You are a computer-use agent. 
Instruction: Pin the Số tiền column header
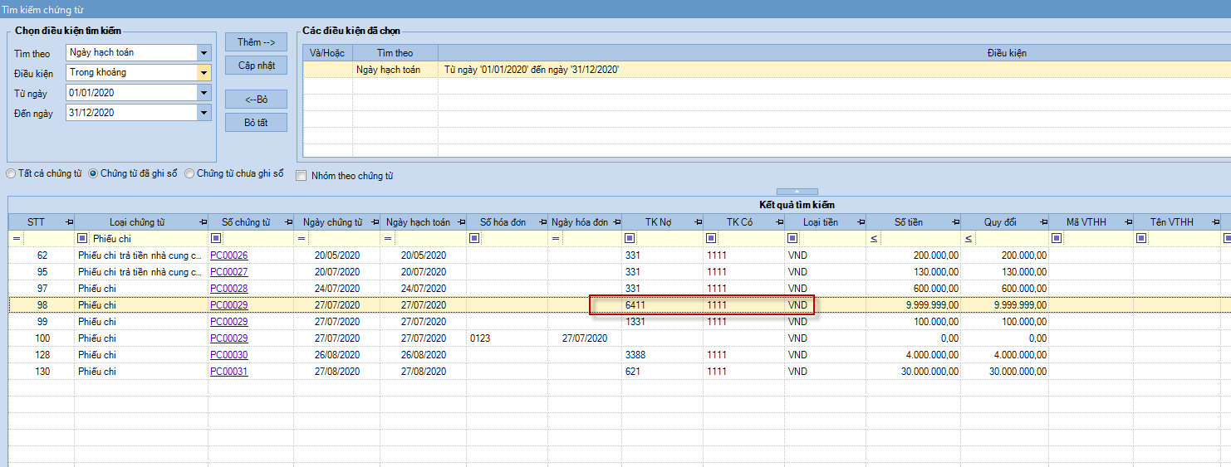pos(954,222)
